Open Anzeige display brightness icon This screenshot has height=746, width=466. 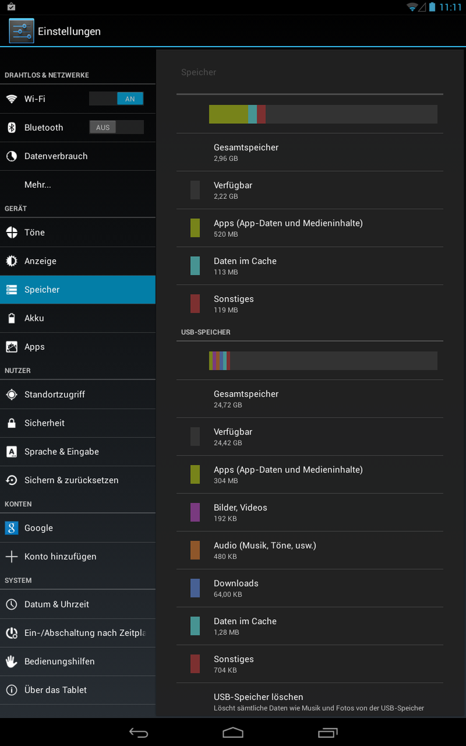12,261
